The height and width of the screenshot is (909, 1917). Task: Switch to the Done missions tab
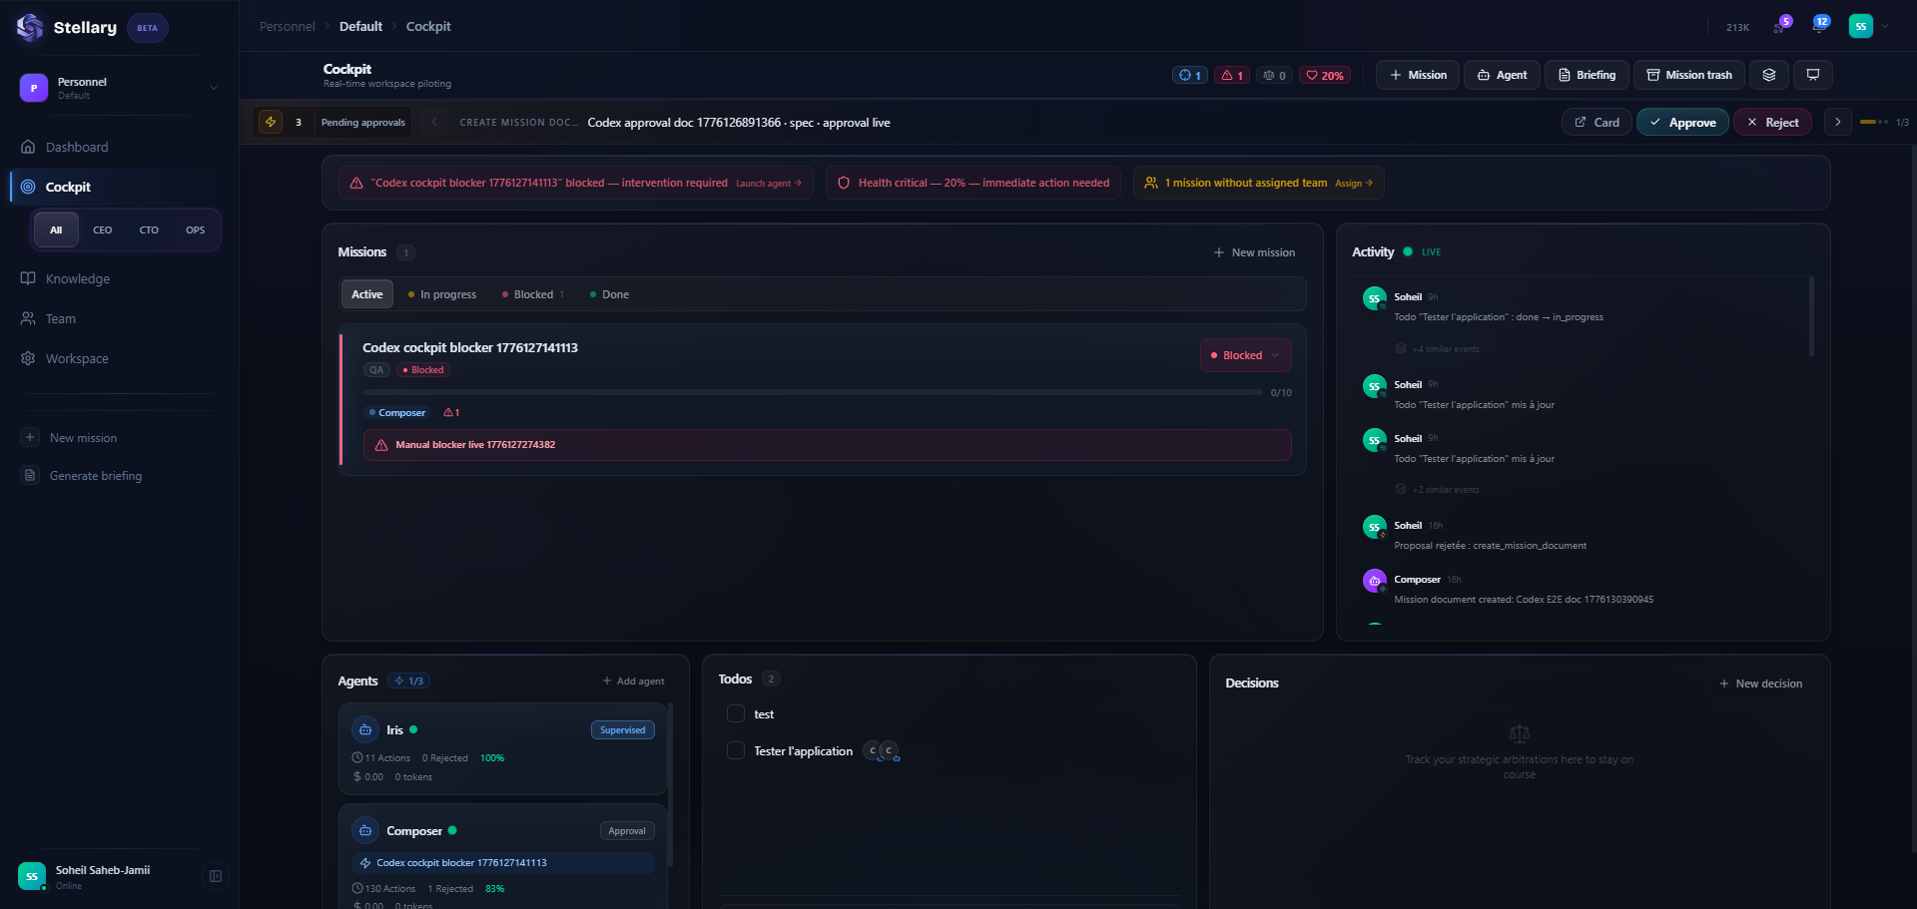click(609, 294)
